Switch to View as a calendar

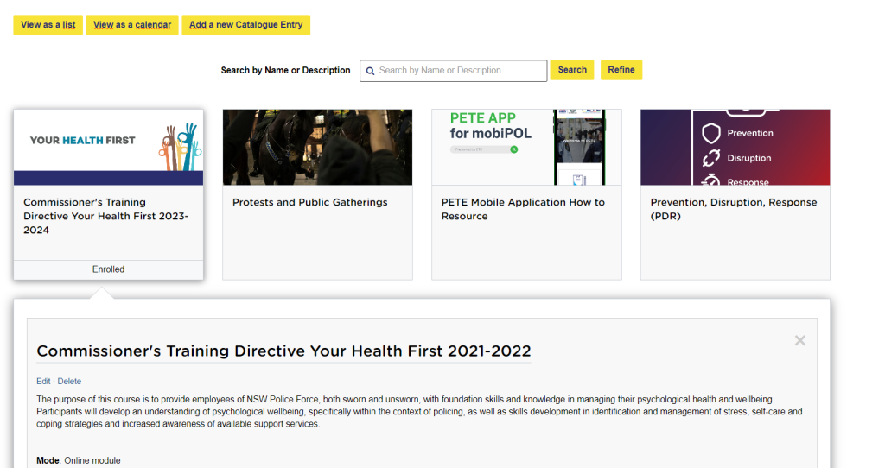point(132,25)
